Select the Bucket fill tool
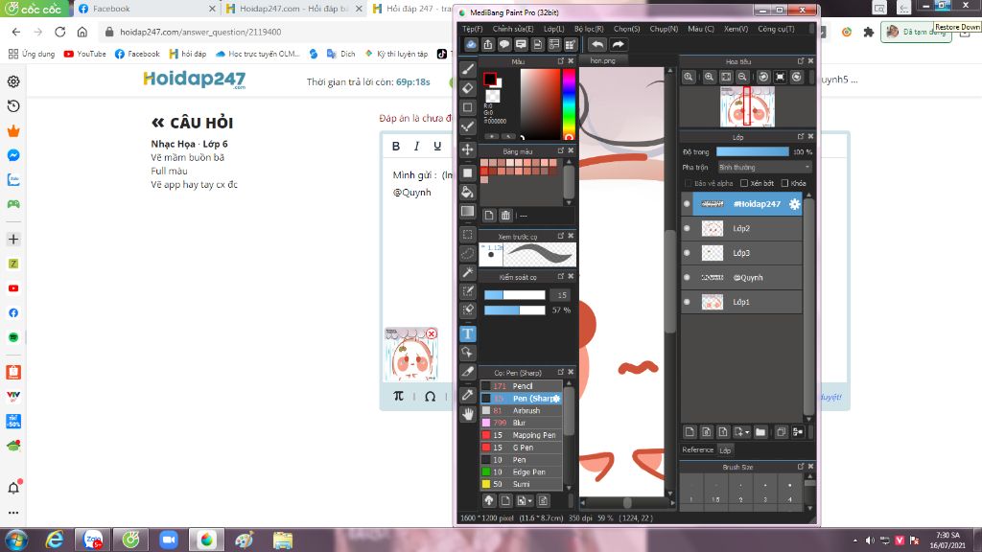This screenshot has height=552, width=982. 467,192
